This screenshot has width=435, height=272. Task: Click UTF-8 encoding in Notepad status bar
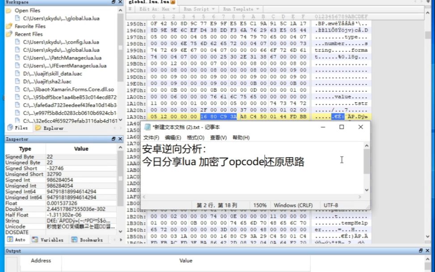point(331,205)
